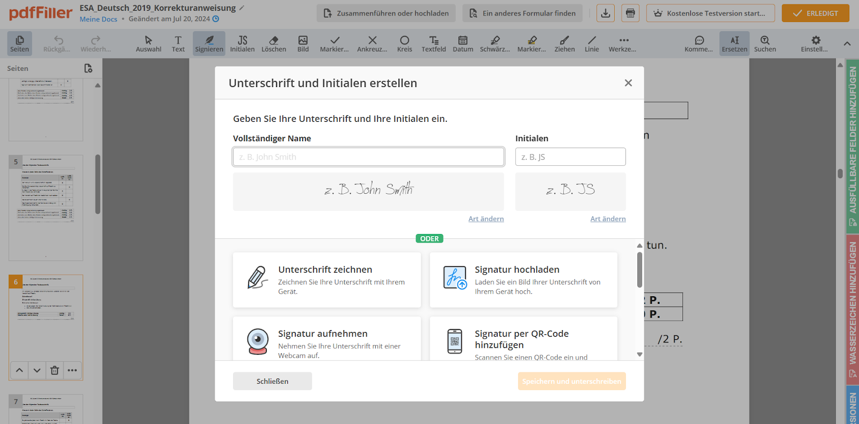
Task: Collapse the toolbar with chevron up
Action: pos(847,43)
